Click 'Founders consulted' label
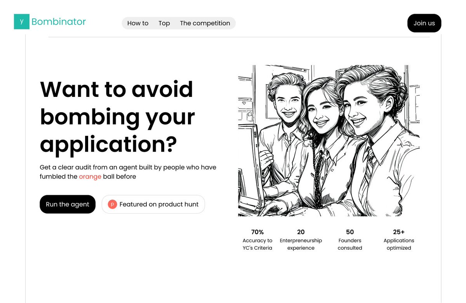The image size is (466, 303). tap(350, 244)
